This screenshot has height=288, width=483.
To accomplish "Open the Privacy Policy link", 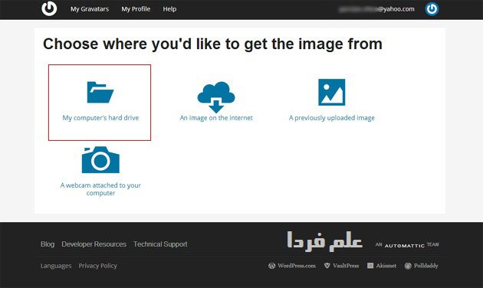I will tap(97, 266).
